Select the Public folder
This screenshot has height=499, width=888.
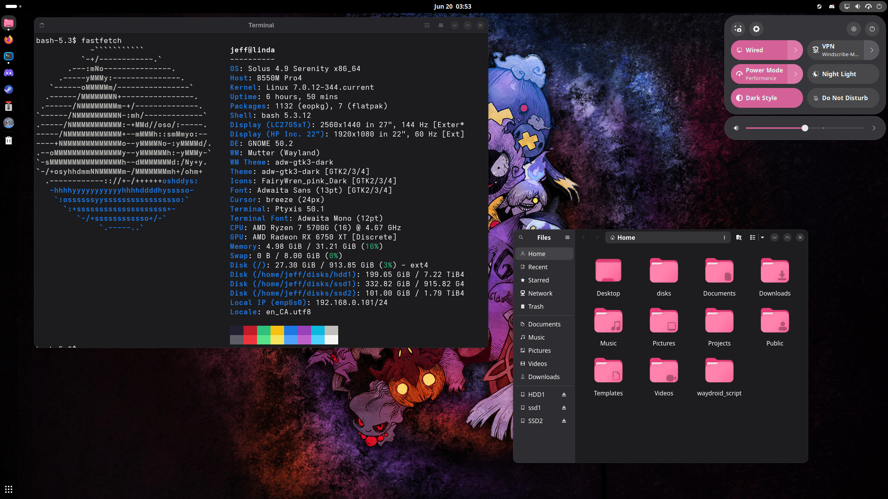775,327
